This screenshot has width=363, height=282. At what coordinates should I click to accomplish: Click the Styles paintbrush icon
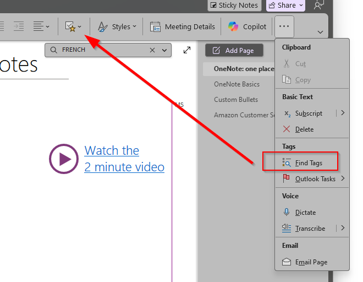[x=102, y=26]
